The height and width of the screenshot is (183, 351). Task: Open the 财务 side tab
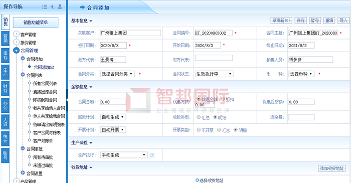point(6,89)
